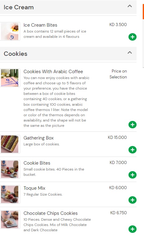View Cookies With Arabic Coffee thumbnail
The width and height of the screenshot is (144, 235).
click(x=10, y=78)
